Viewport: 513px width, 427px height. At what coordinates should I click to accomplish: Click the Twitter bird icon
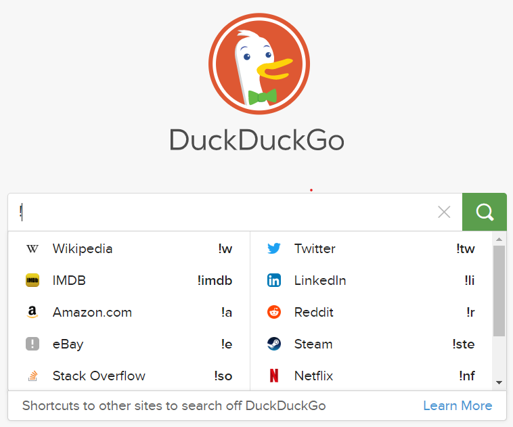point(274,248)
